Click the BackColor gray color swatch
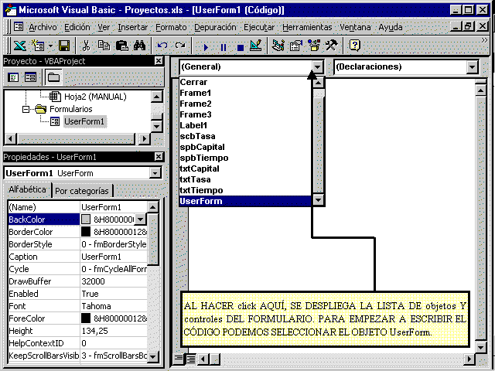This screenshot has width=495, height=371. click(x=86, y=220)
